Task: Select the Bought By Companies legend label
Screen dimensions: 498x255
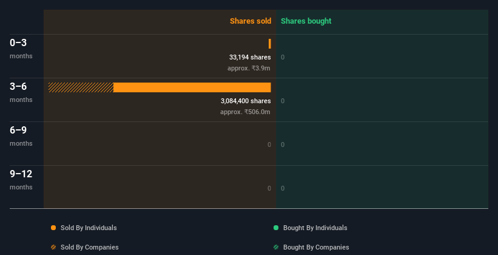Action: tap(316, 247)
